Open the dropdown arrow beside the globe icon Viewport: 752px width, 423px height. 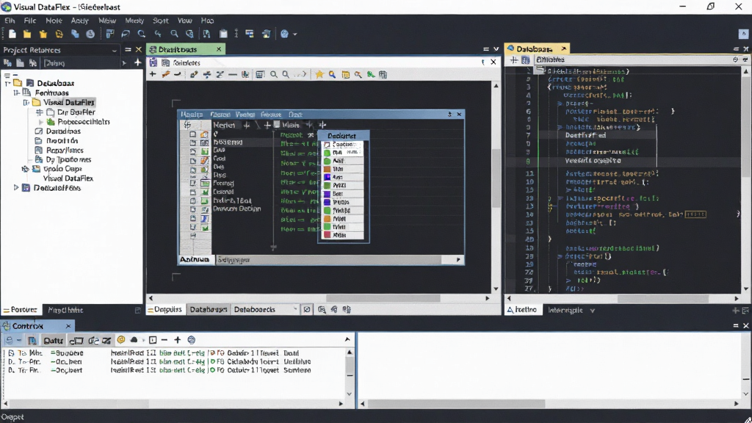tap(295, 35)
